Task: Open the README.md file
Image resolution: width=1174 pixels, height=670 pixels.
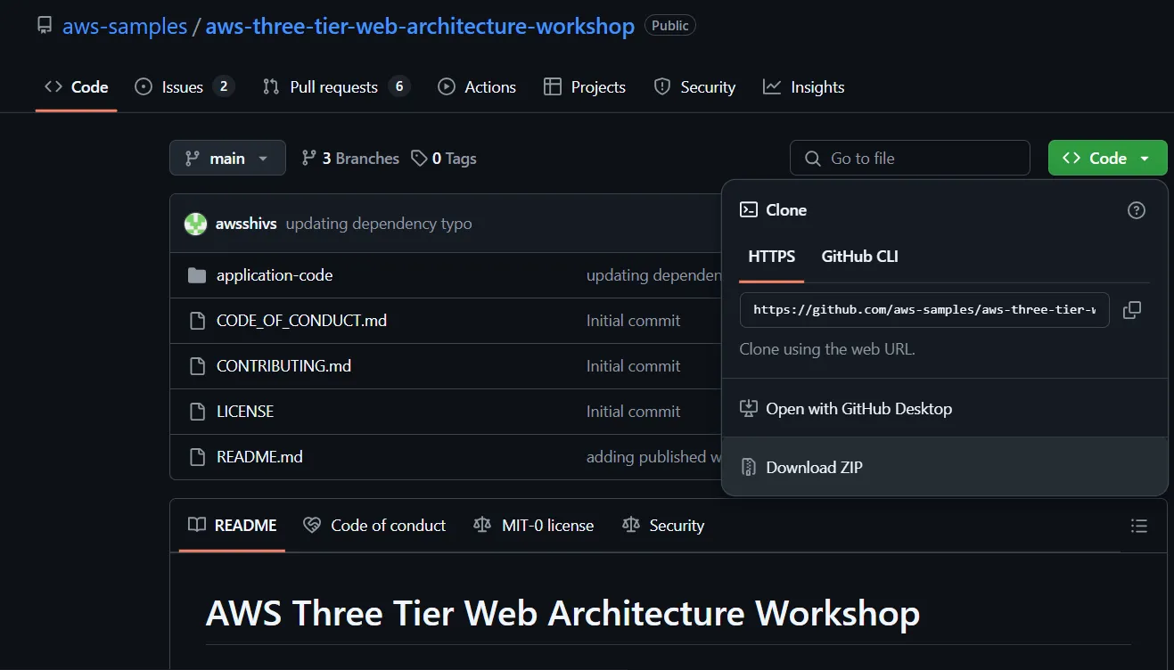Action: coord(259,457)
